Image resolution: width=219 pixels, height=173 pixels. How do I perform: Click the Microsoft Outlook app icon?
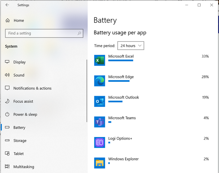click(99, 101)
